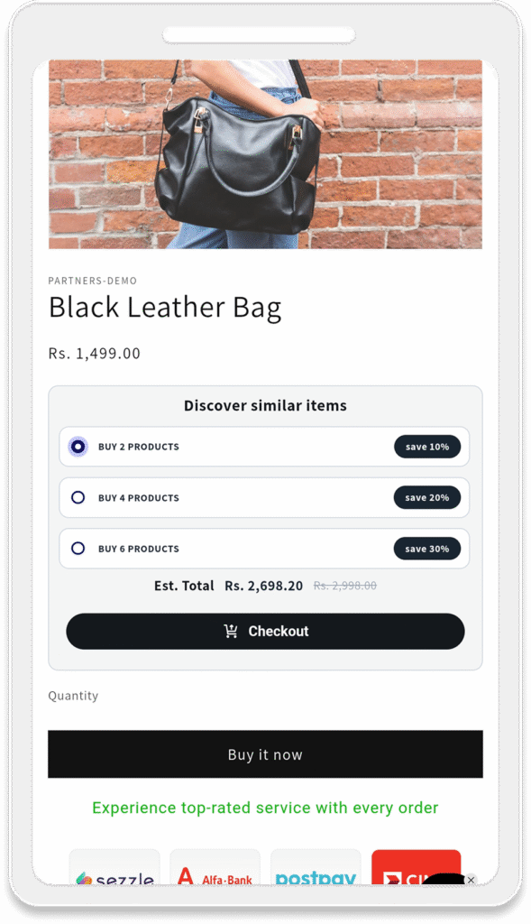The height and width of the screenshot is (924, 531).
Task: Click the cart icon on Checkout button
Action: tap(231, 631)
